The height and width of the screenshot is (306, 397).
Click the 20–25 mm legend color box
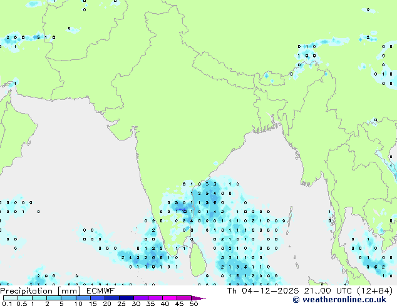[111, 298]
